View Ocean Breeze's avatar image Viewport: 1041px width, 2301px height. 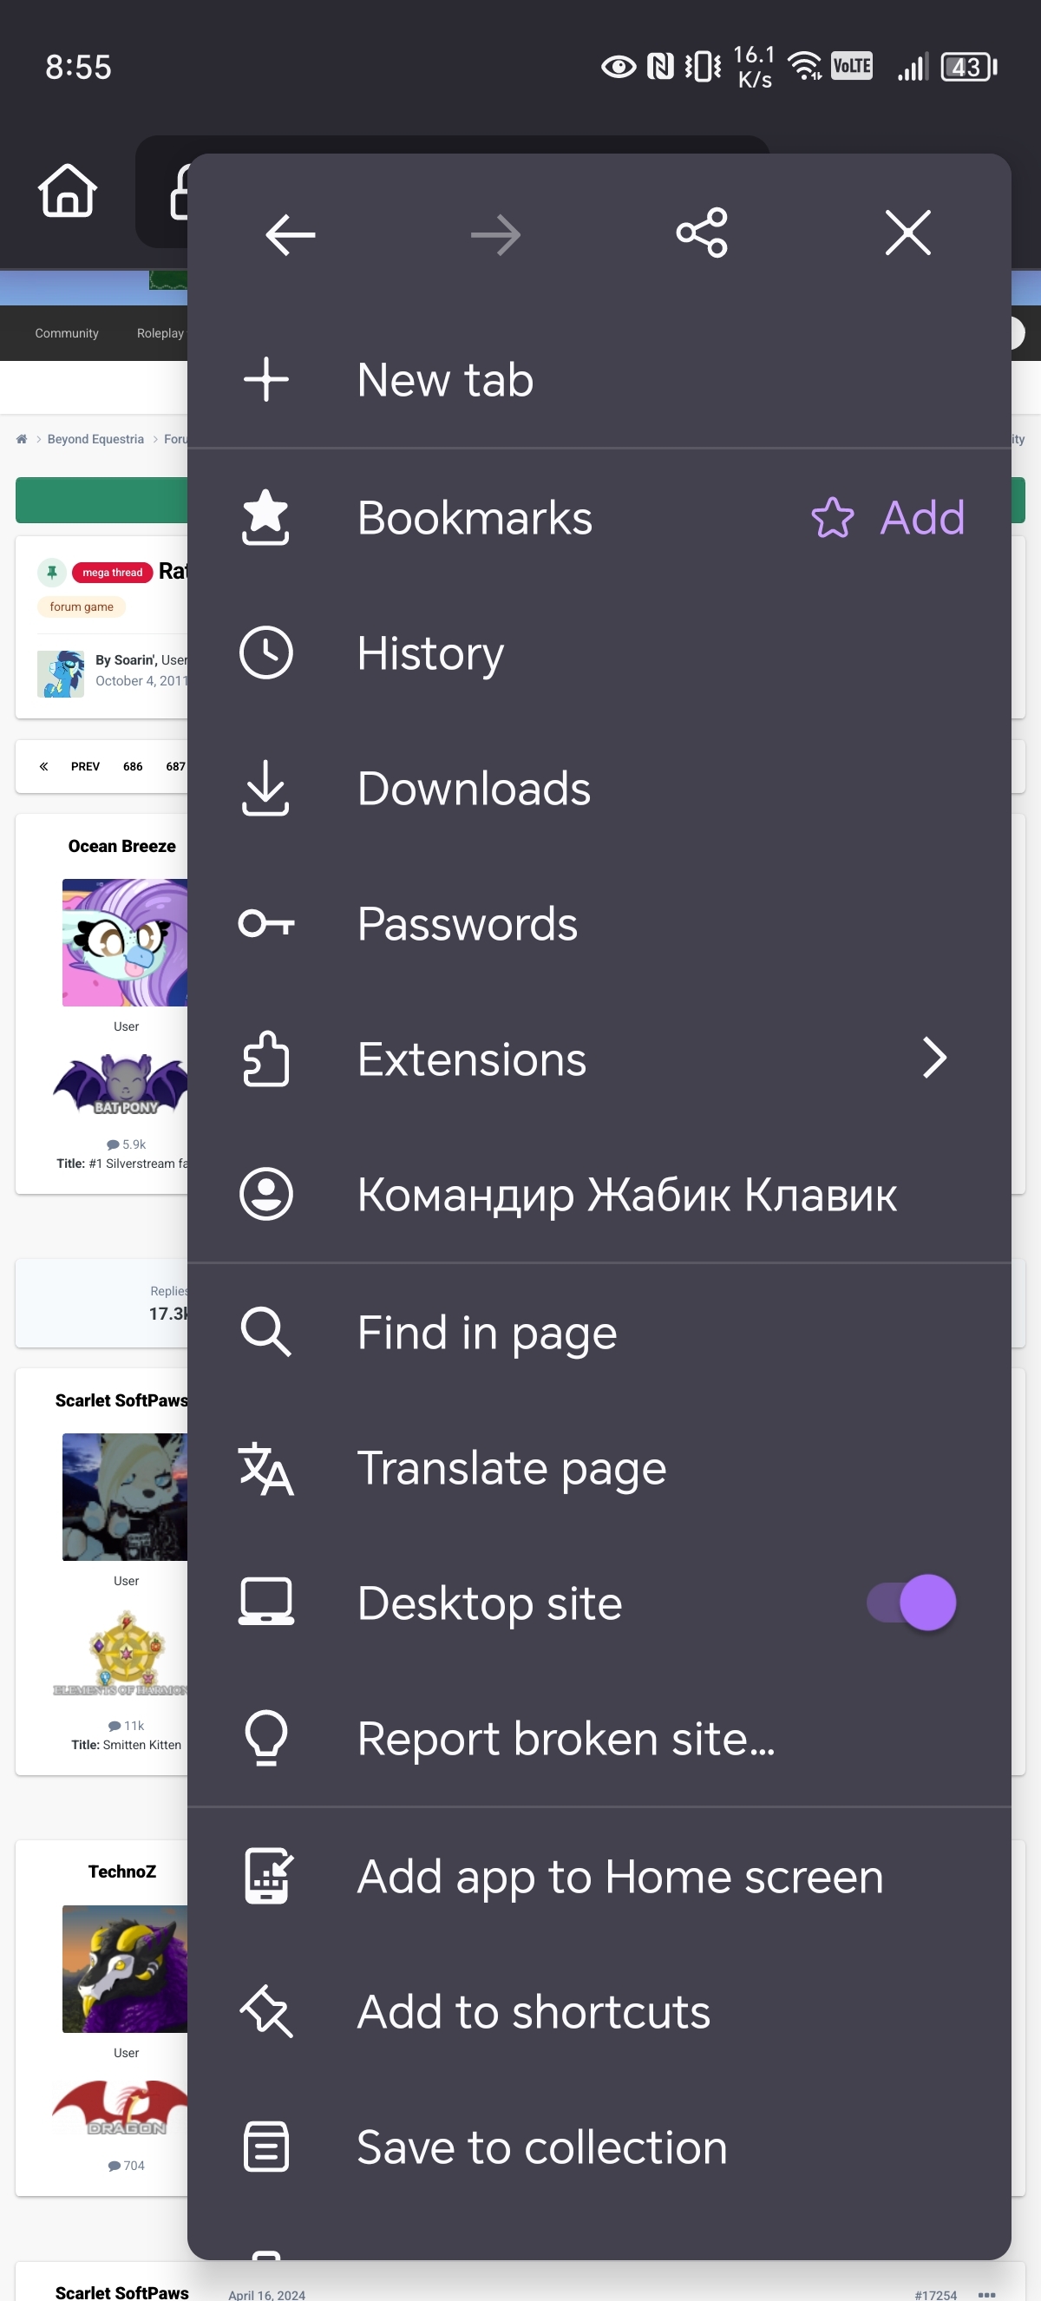coord(125,942)
